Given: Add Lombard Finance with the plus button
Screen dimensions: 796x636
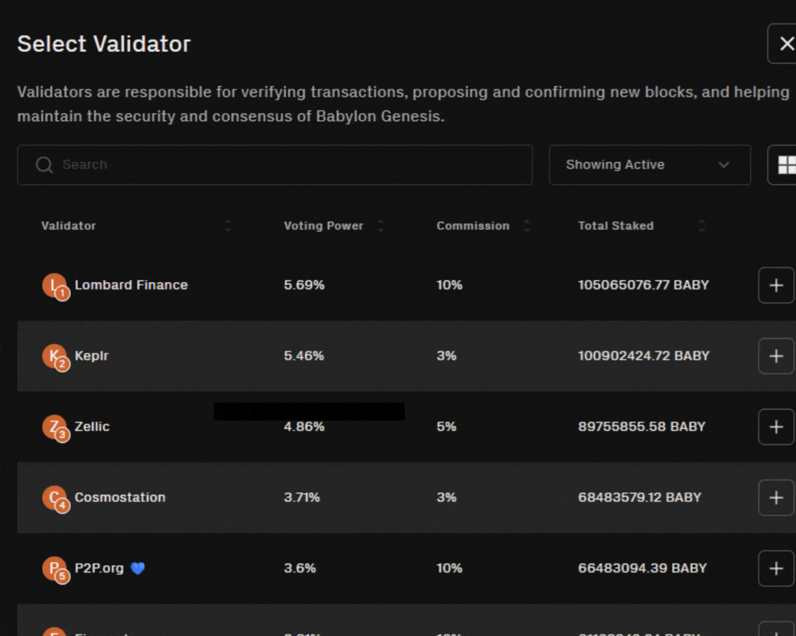Looking at the screenshot, I should pyautogui.click(x=776, y=285).
